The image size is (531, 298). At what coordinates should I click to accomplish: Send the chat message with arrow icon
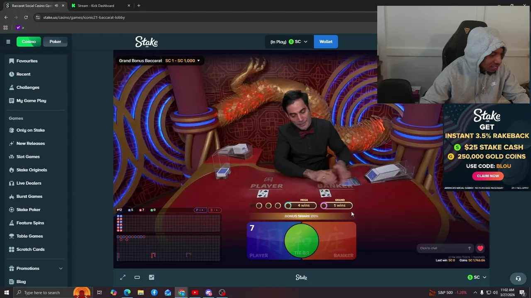coord(469,248)
